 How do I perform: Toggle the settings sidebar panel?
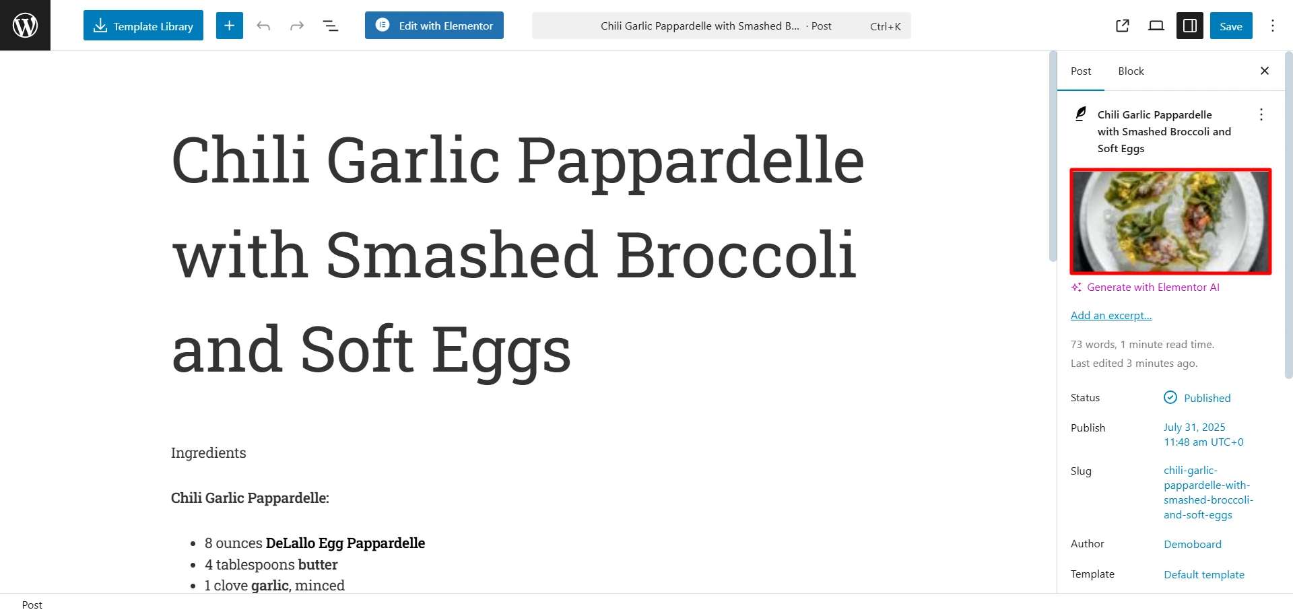coord(1190,26)
